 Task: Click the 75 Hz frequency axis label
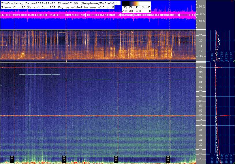click(x=201, y=91)
